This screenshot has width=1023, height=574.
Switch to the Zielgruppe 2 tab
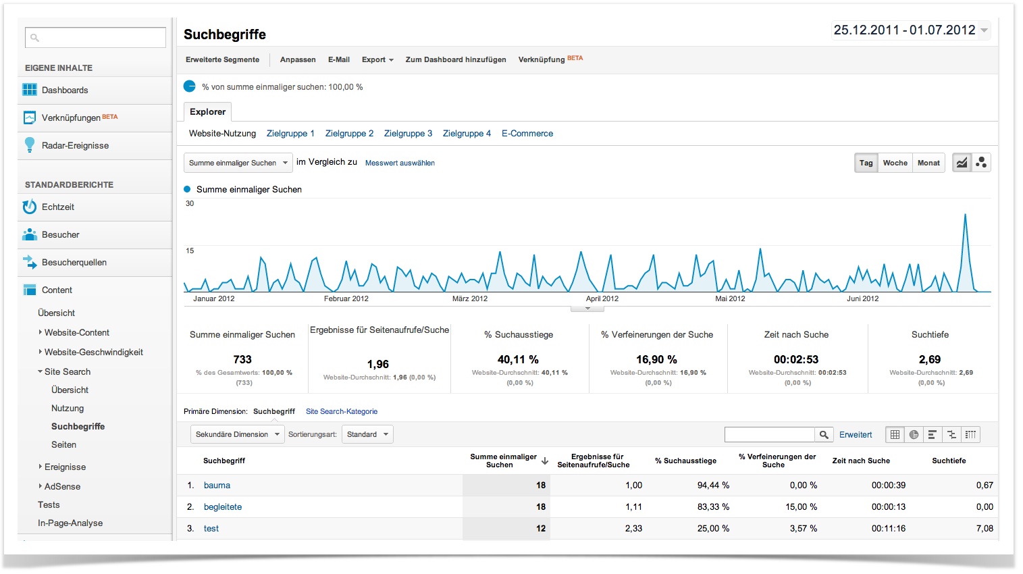tap(349, 134)
